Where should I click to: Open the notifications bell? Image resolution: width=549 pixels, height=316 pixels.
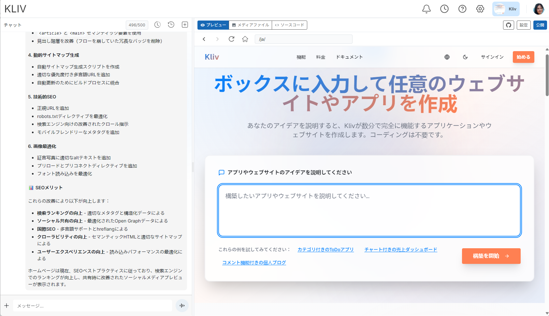(x=426, y=9)
